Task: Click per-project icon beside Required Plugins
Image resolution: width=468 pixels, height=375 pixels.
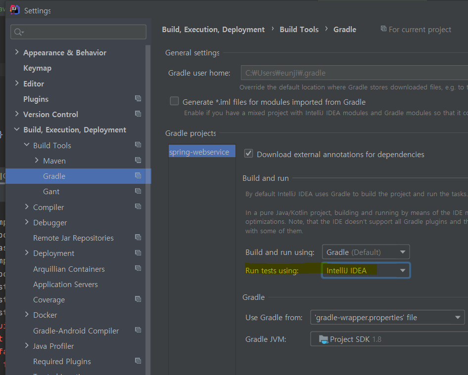Action: click(x=138, y=361)
